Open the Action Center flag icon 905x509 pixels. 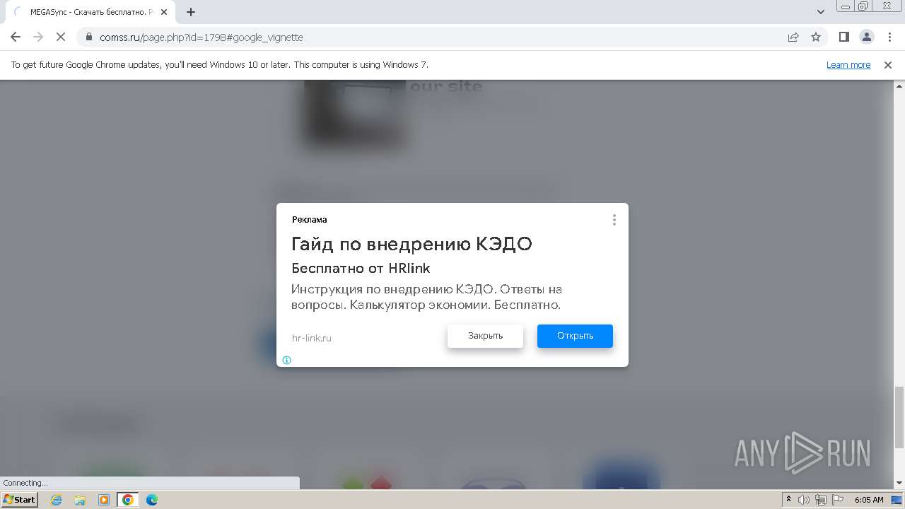(x=837, y=500)
